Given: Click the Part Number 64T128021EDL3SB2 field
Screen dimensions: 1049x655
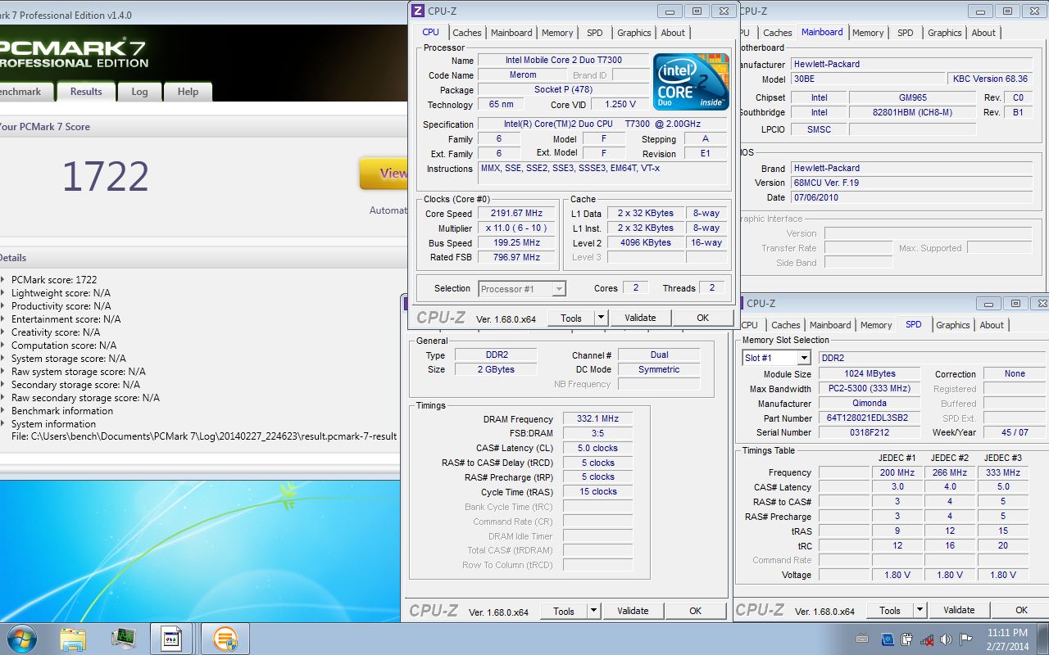Looking at the screenshot, I should [869, 418].
